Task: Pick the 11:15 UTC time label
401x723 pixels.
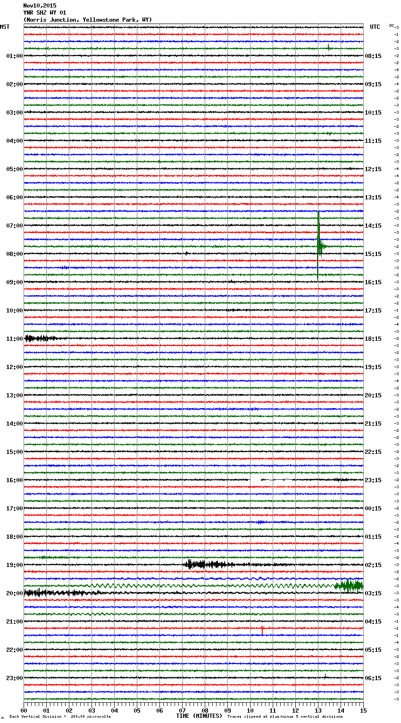Action: [x=373, y=141]
